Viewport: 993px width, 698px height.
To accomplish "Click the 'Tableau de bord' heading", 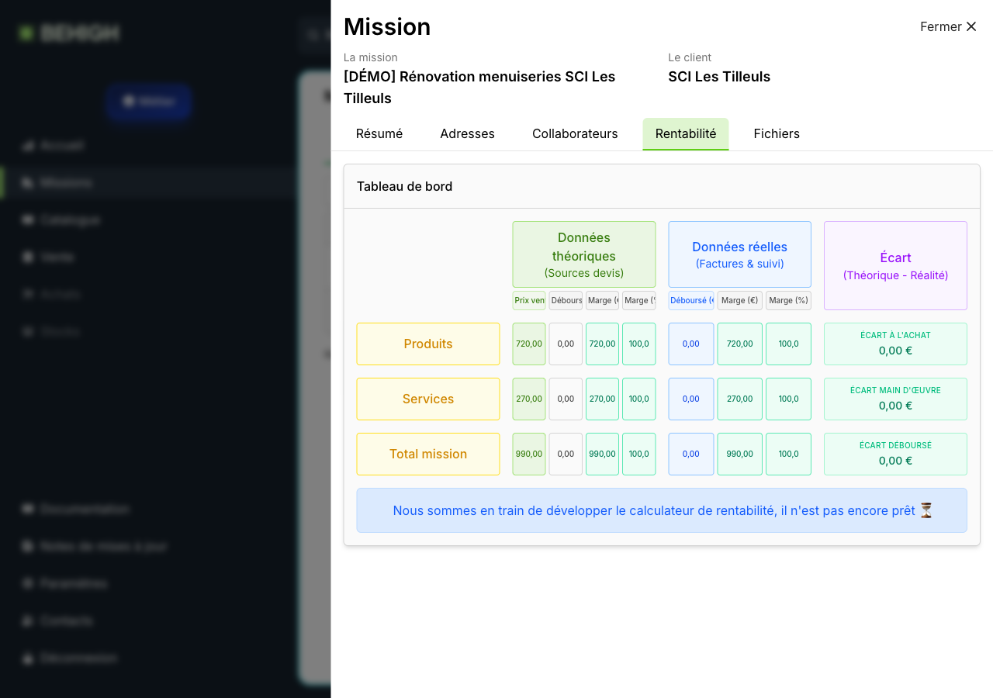I will [x=404, y=186].
